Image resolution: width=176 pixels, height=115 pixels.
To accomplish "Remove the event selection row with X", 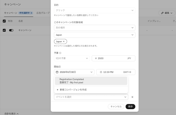I will [132, 97].
